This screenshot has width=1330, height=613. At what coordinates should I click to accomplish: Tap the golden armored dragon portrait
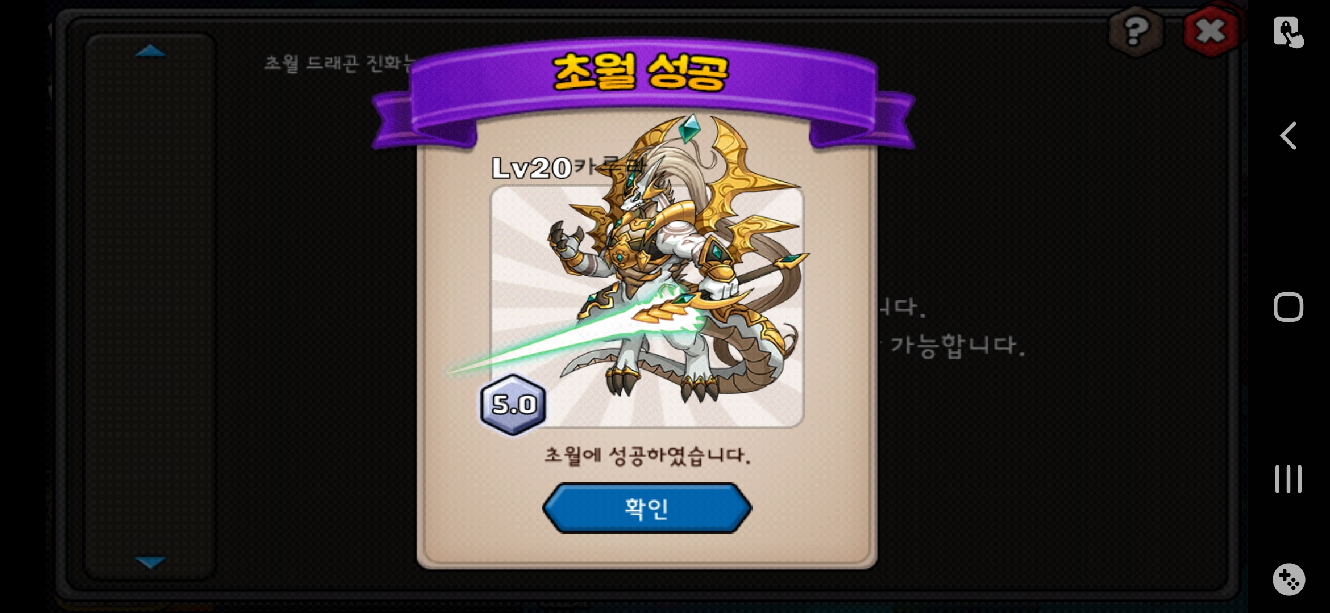click(647, 306)
